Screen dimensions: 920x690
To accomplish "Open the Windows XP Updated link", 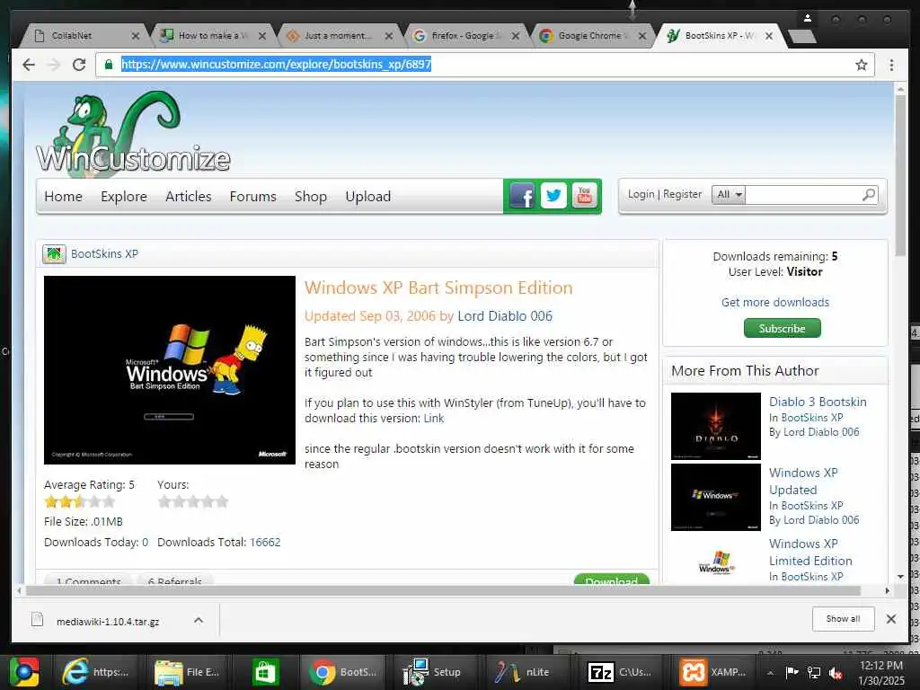I will pyautogui.click(x=803, y=482).
